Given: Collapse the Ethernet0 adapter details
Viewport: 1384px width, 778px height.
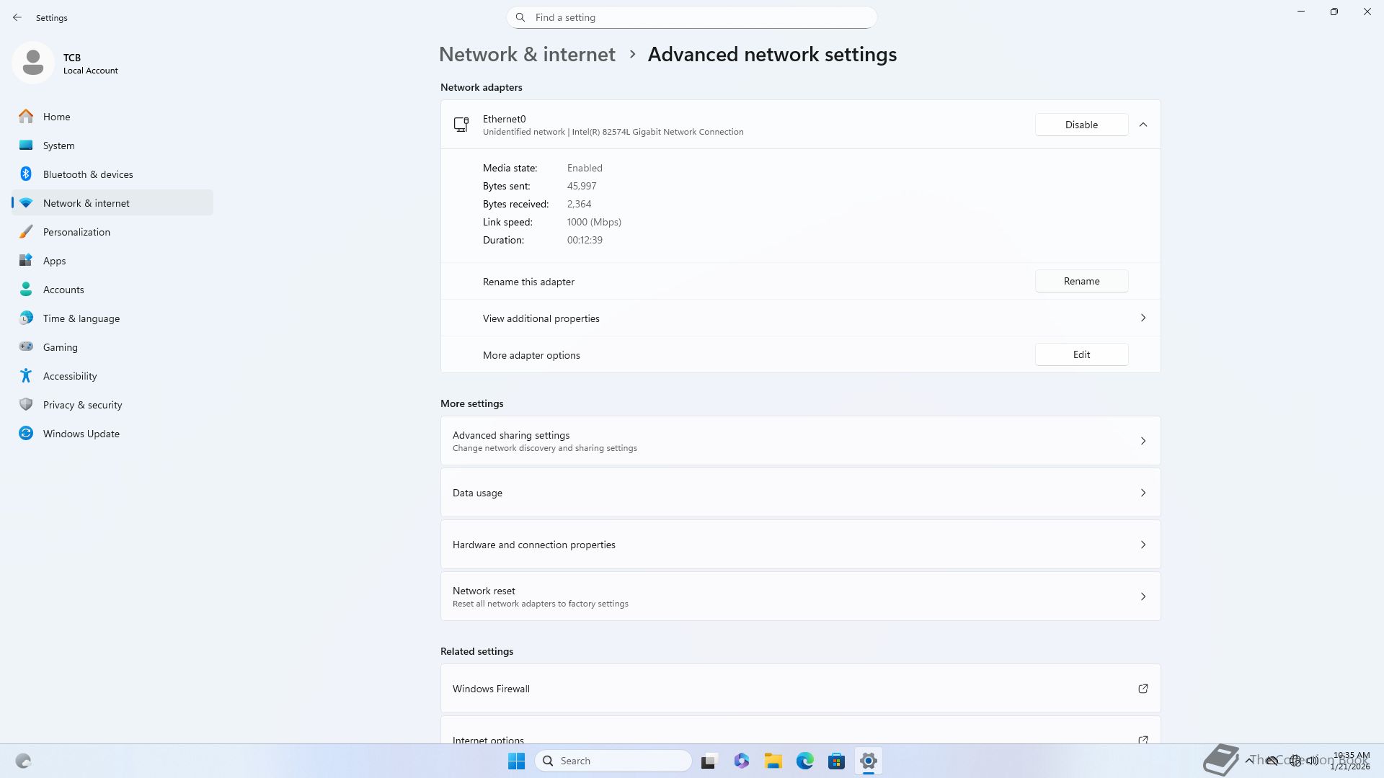Looking at the screenshot, I should tap(1143, 125).
